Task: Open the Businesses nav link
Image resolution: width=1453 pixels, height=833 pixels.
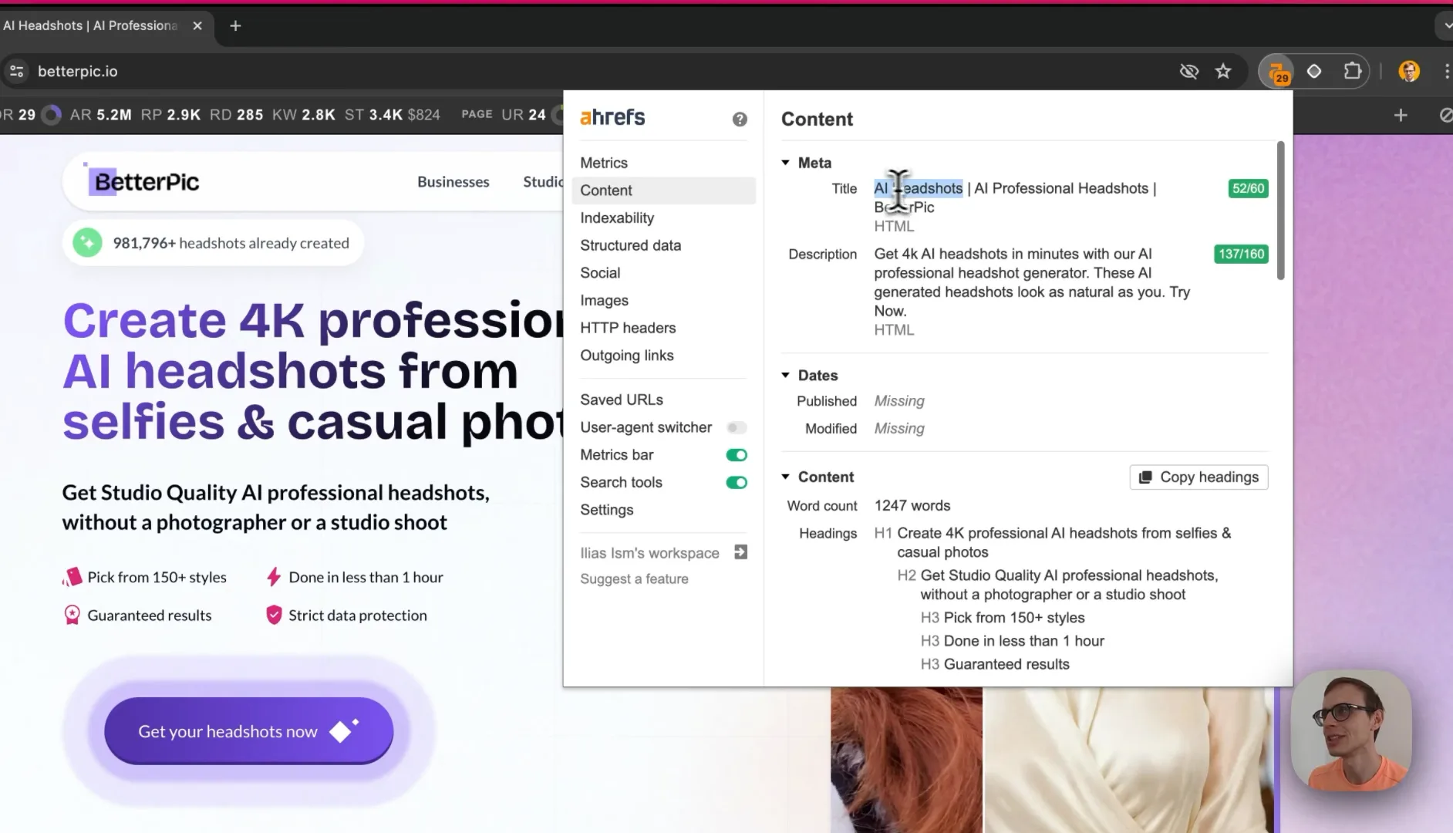Action: tap(453, 182)
